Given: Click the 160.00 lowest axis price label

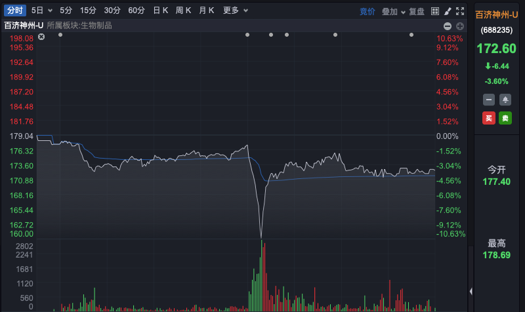Looking at the screenshot, I should (22, 234).
